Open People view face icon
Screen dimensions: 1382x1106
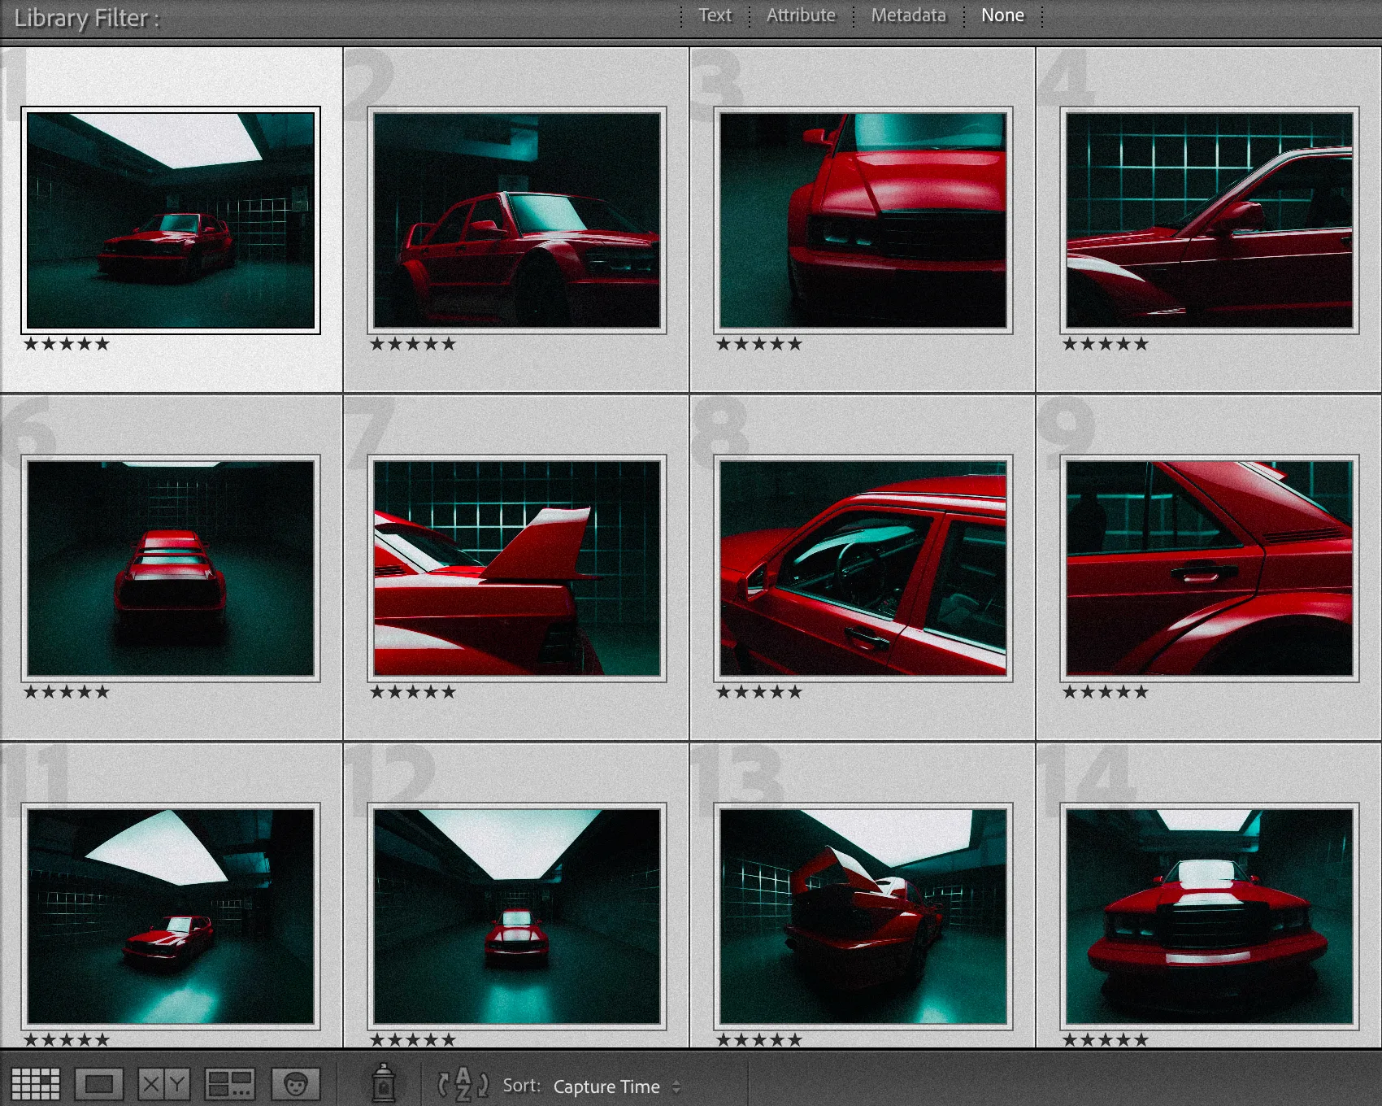(x=296, y=1084)
